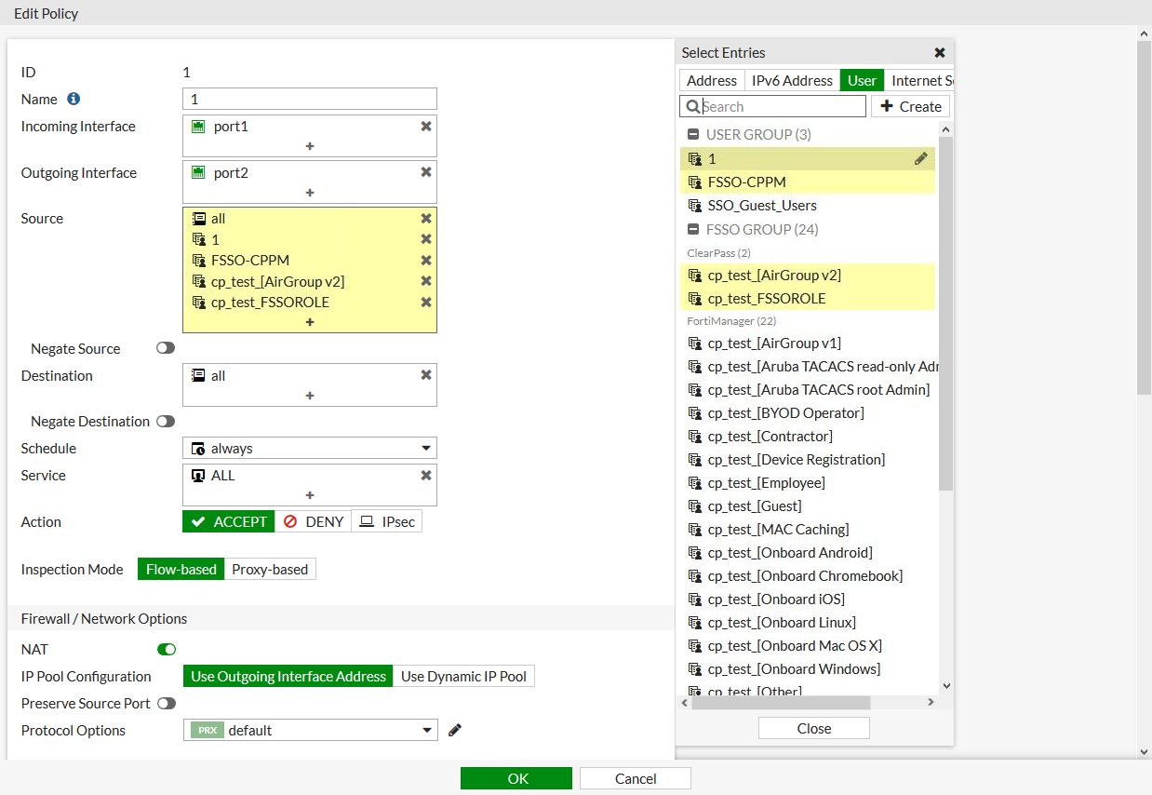Screen dimensions: 1152x795
Task: Remove cp_test_FSSOROLE from Source entries
Action: pyautogui.click(x=426, y=303)
